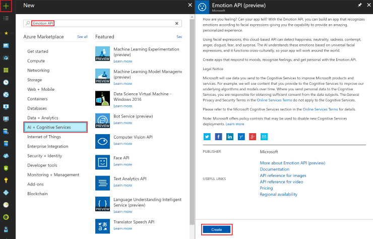Image resolution: width=373 pixels, height=239 pixels.
Task: Select the Monitoring + Management category
Action: coord(53,175)
